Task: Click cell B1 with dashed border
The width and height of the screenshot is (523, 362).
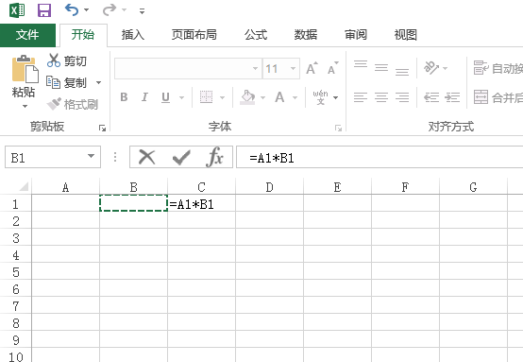Action: 133,203
